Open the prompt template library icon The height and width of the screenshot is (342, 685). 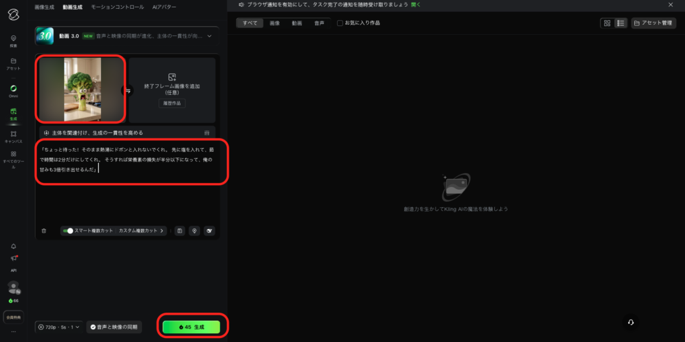(x=179, y=230)
